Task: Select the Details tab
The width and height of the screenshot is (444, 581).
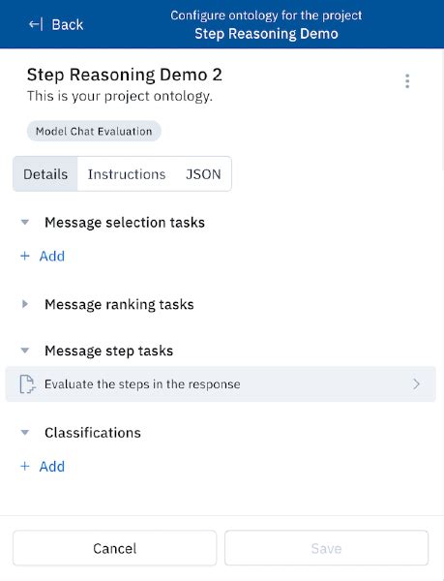Action: (45, 174)
